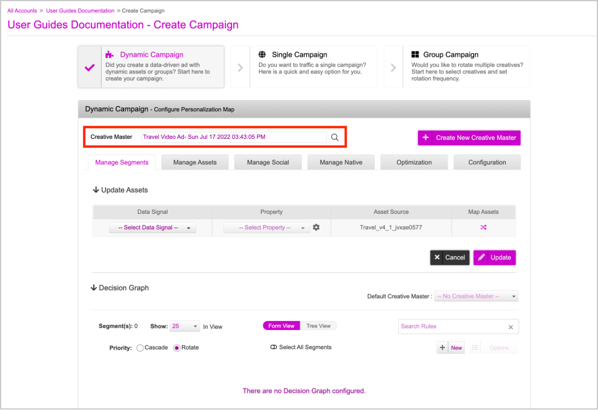Select the Cascade priority radio button

140,348
